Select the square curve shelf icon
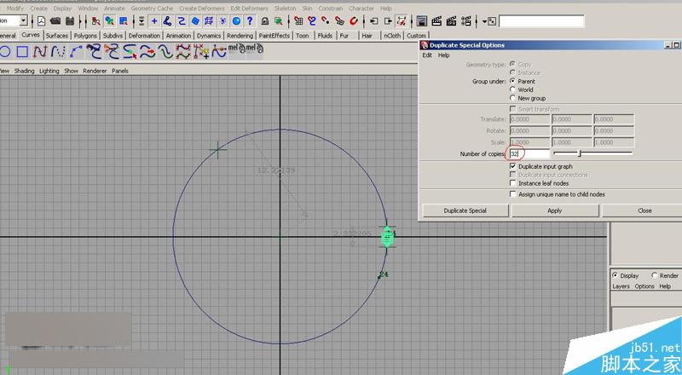Screen dimensions: 682x375 pos(22,52)
